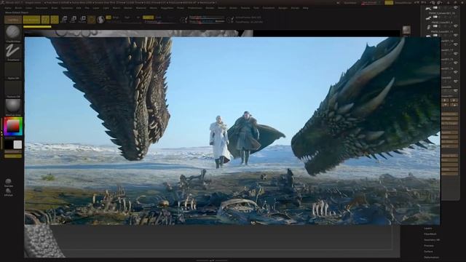The height and width of the screenshot is (262, 466).
Task: Click the ActivePoints counter text
Action: pyautogui.click(x=248, y=17)
